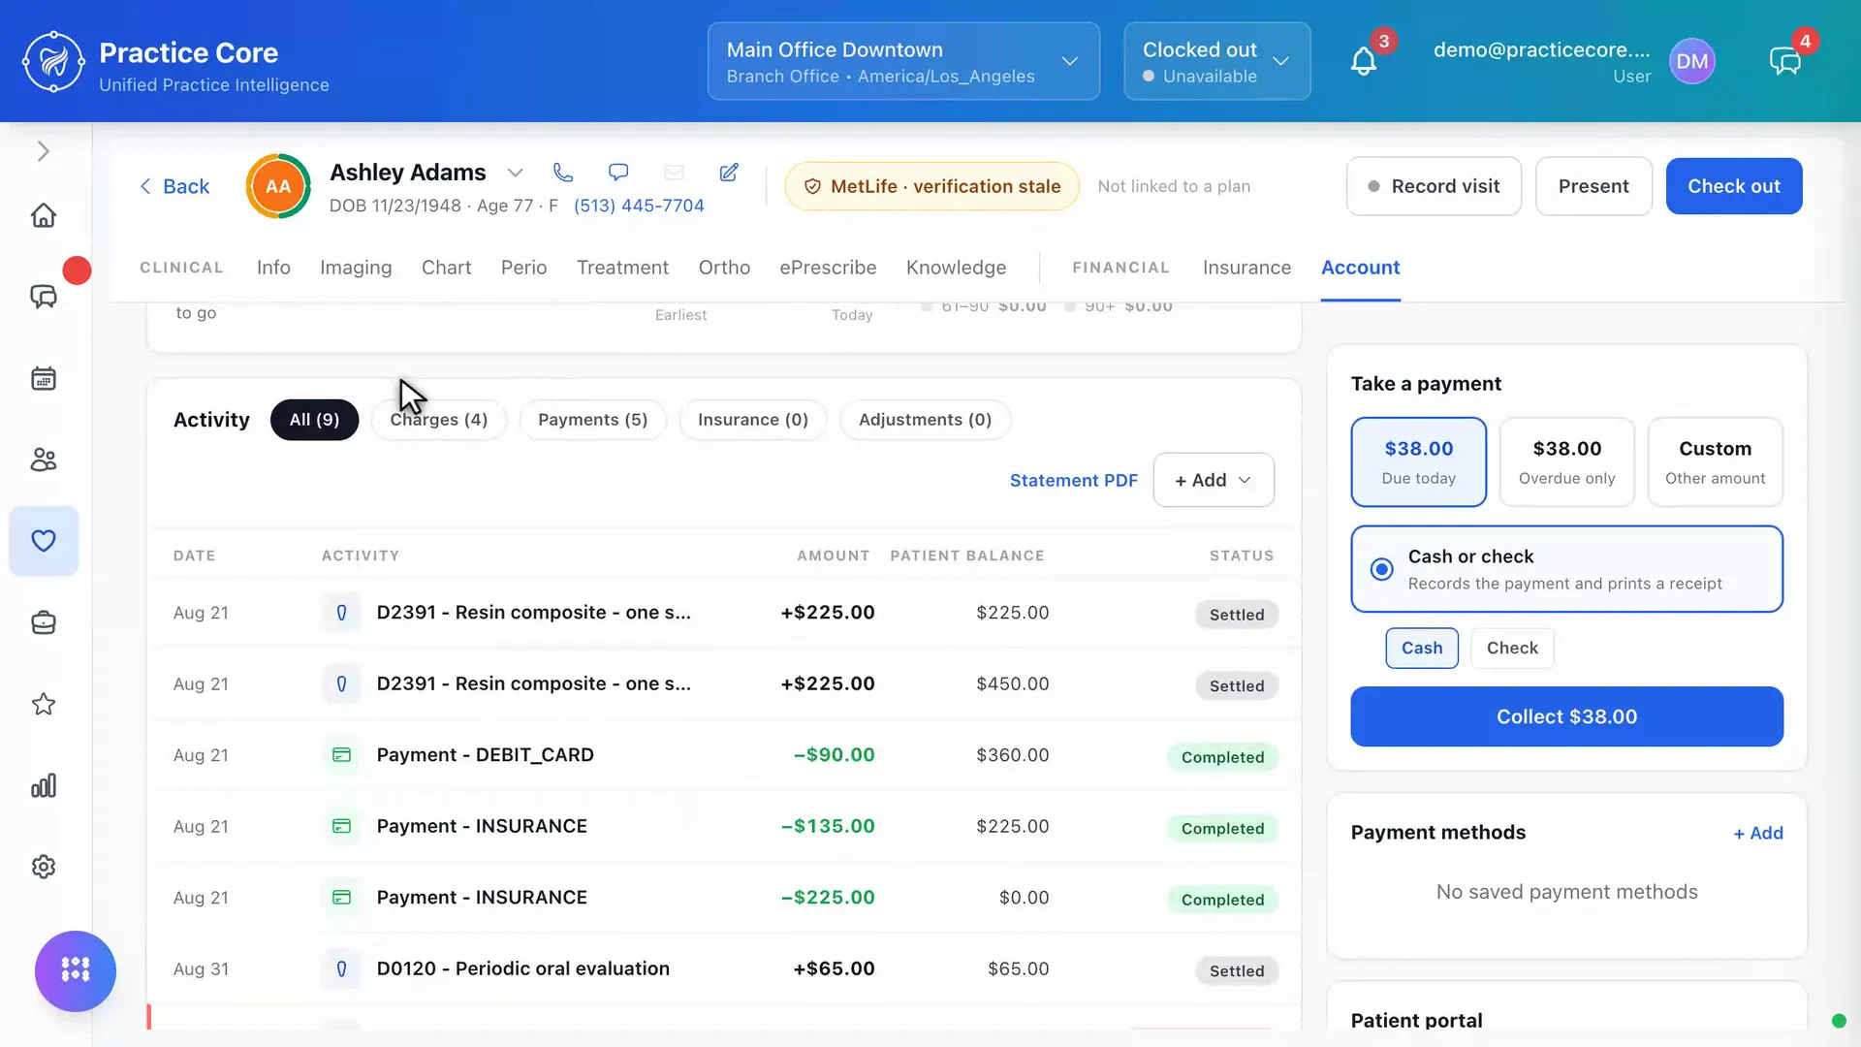Click the AA patient avatar

278,186
